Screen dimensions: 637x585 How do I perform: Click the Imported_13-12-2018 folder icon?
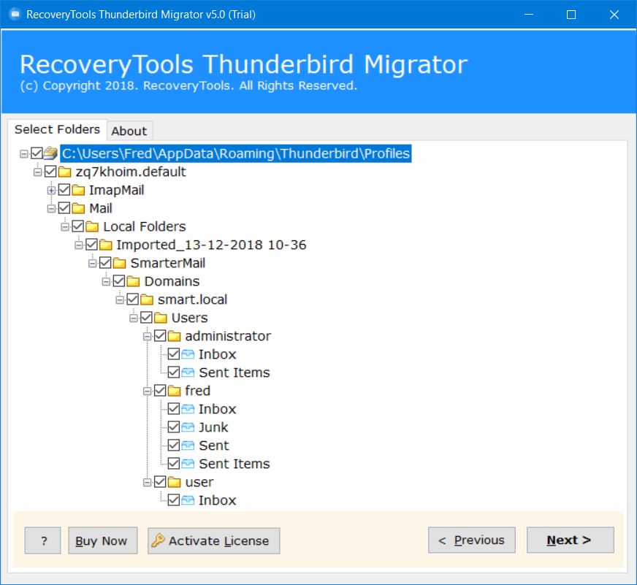pyautogui.click(x=106, y=245)
